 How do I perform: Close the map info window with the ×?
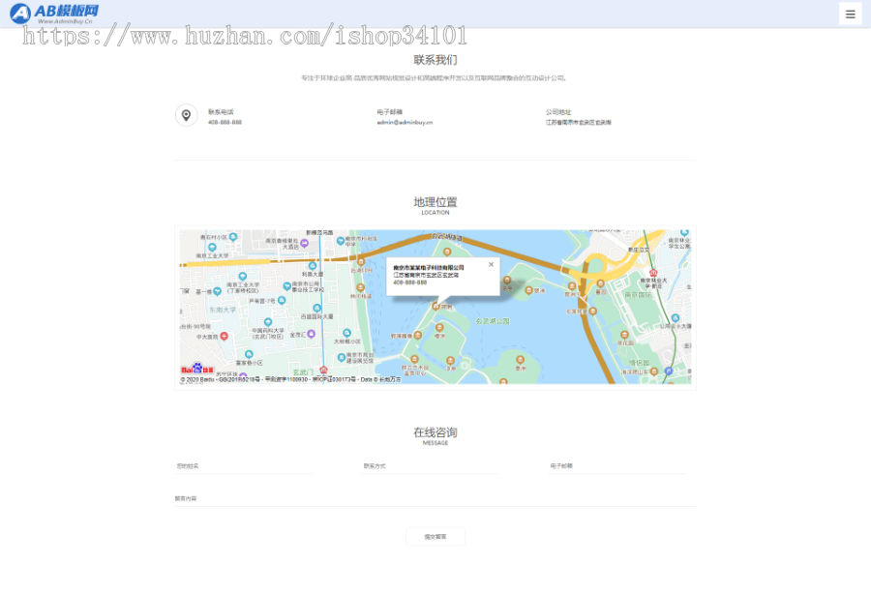click(491, 264)
